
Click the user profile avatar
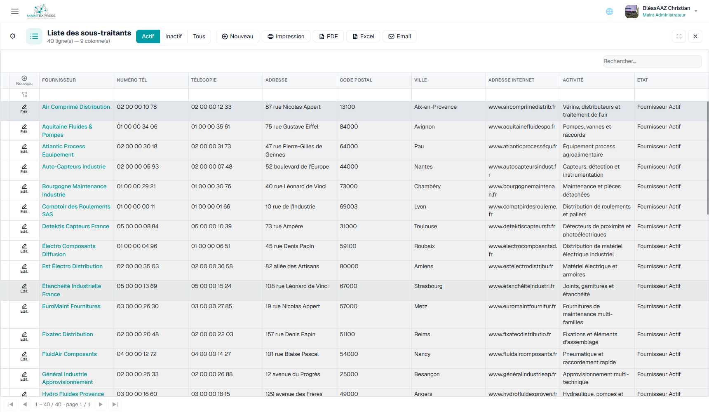click(x=632, y=12)
